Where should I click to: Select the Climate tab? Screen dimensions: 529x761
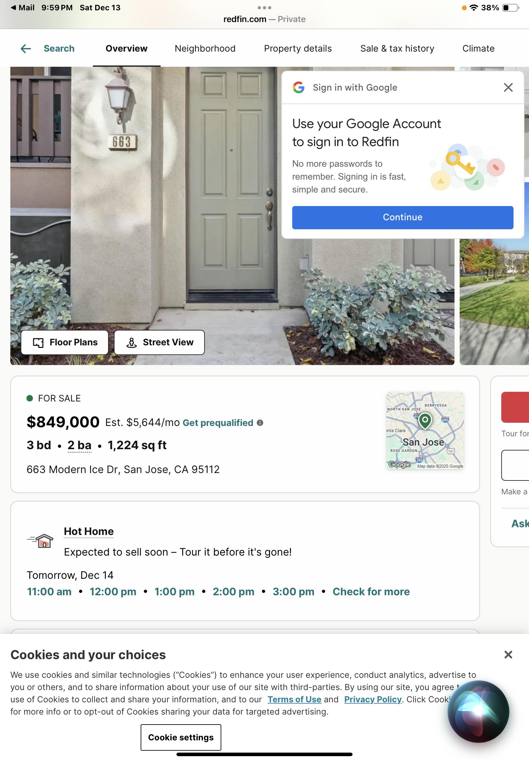(x=478, y=49)
